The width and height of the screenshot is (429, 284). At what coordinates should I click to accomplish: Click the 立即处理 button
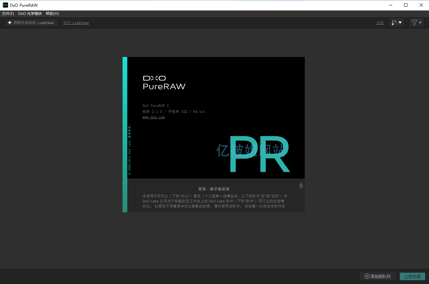click(412, 276)
